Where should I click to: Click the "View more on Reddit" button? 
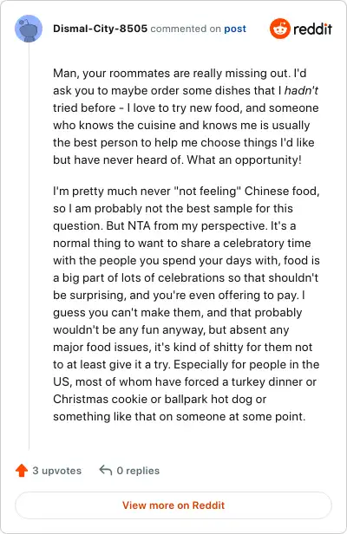pos(173,505)
